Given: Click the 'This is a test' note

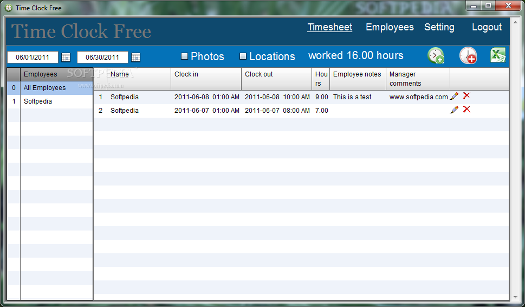Looking at the screenshot, I should 352,97.
